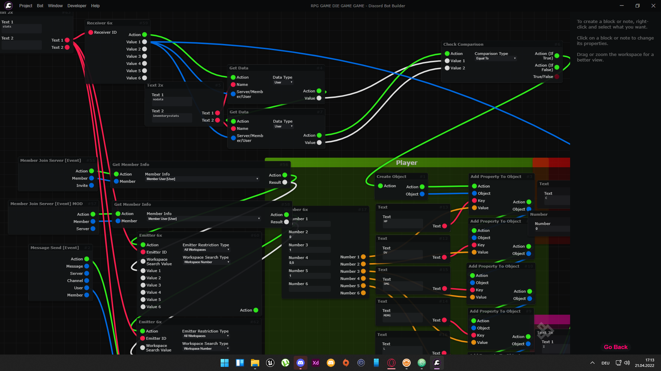
Task: Launch the Opera browser taskbar icon
Action: [x=391, y=363]
